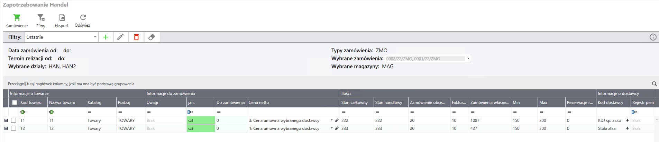Expand the T1 row details
This screenshot has height=142, width=659.
pos(6,120)
